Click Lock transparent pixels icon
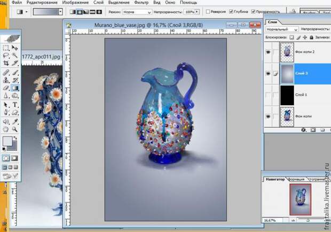 point(291,37)
